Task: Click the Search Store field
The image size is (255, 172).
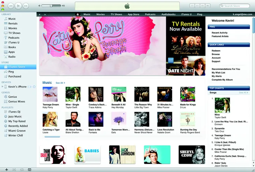Action: coord(234,6)
